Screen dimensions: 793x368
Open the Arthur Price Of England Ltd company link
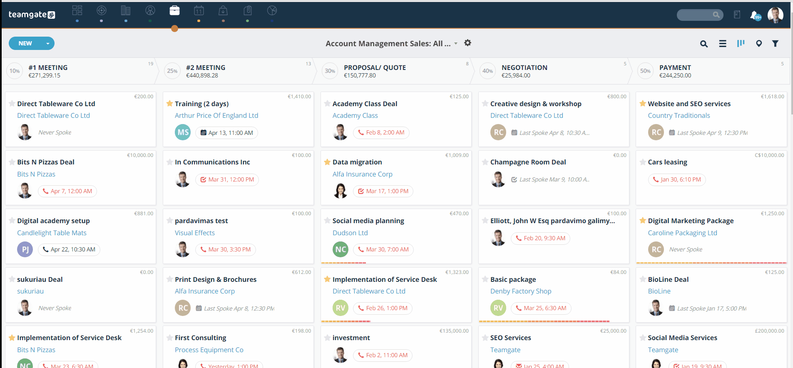pyautogui.click(x=216, y=115)
